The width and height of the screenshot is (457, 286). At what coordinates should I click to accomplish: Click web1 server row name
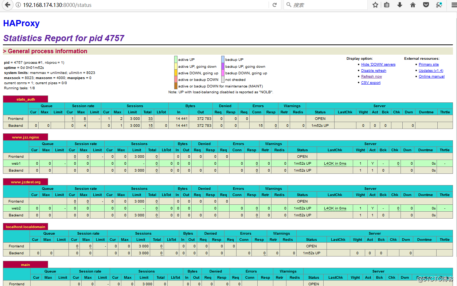click(x=16, y=163)
